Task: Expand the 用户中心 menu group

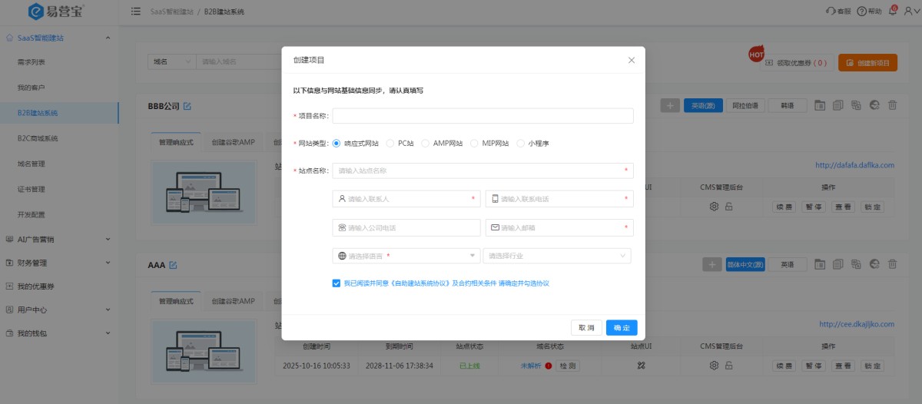Action: tap(59, 310)
